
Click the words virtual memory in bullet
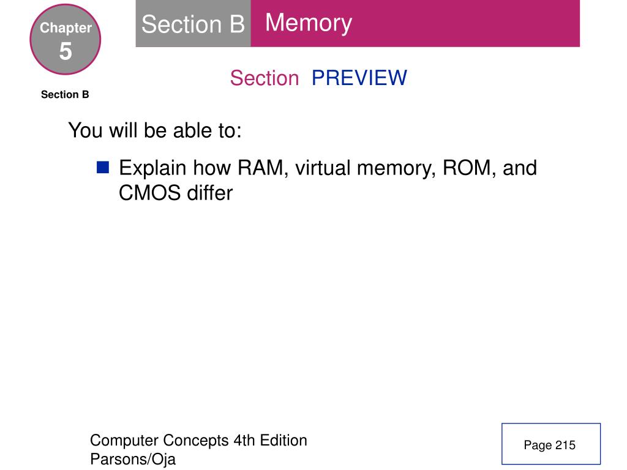365,168
